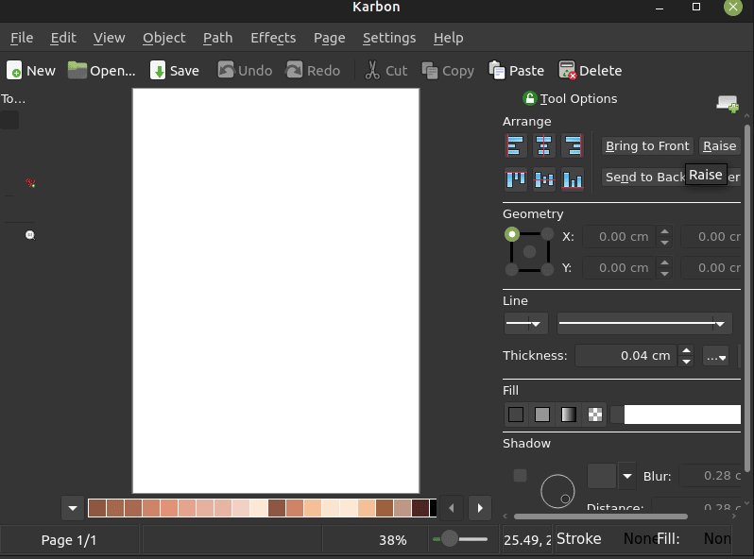Click the Undo toolbar button
Viewport: 754px width, 559px height.
(245, 71)
